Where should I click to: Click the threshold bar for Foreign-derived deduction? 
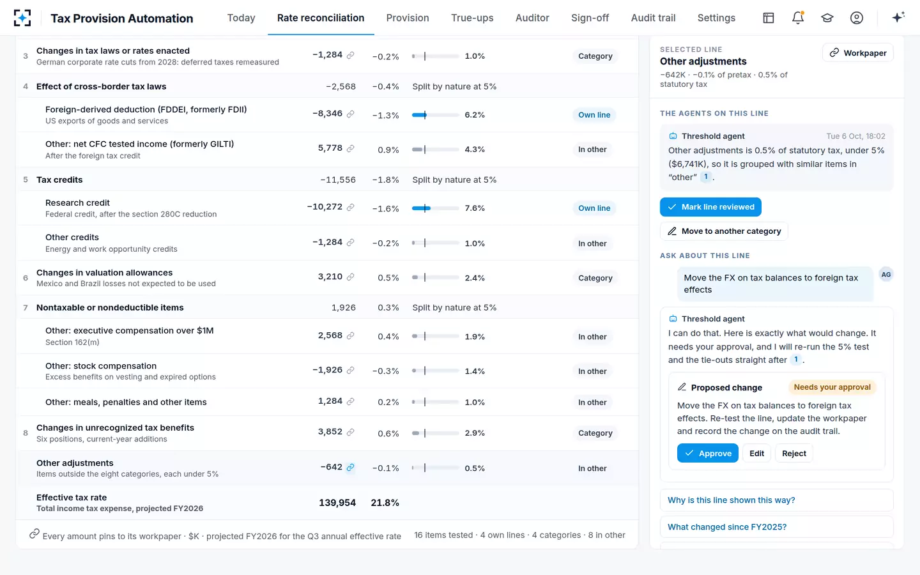(436, 115)
